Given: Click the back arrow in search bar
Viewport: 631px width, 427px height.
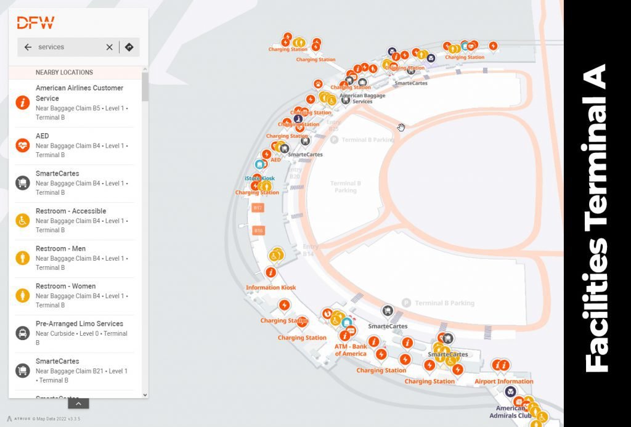Looking at the screenshot, I should click(28, 47).
